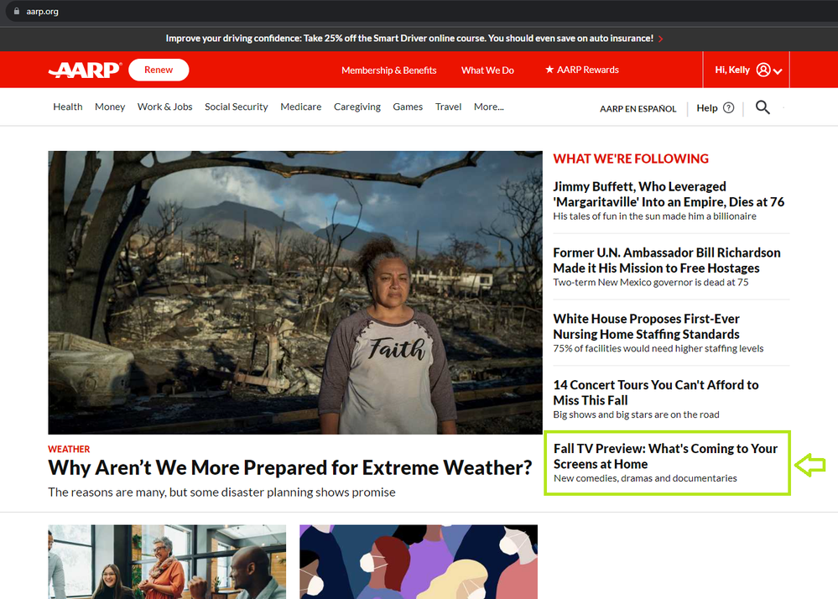Expand the More... navigation menu

pos(488,107)
